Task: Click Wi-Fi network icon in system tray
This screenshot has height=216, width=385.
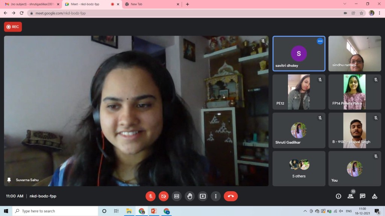Action: point(335,211)
